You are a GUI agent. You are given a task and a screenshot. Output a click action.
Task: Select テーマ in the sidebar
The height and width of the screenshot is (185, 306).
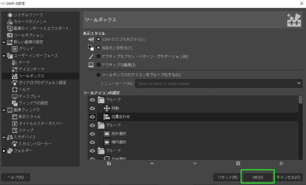pyautogui.click(x=24, y=62)
